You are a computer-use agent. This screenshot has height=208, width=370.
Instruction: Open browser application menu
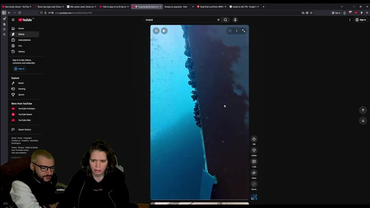pyautogui.click(x=367, y=13)
